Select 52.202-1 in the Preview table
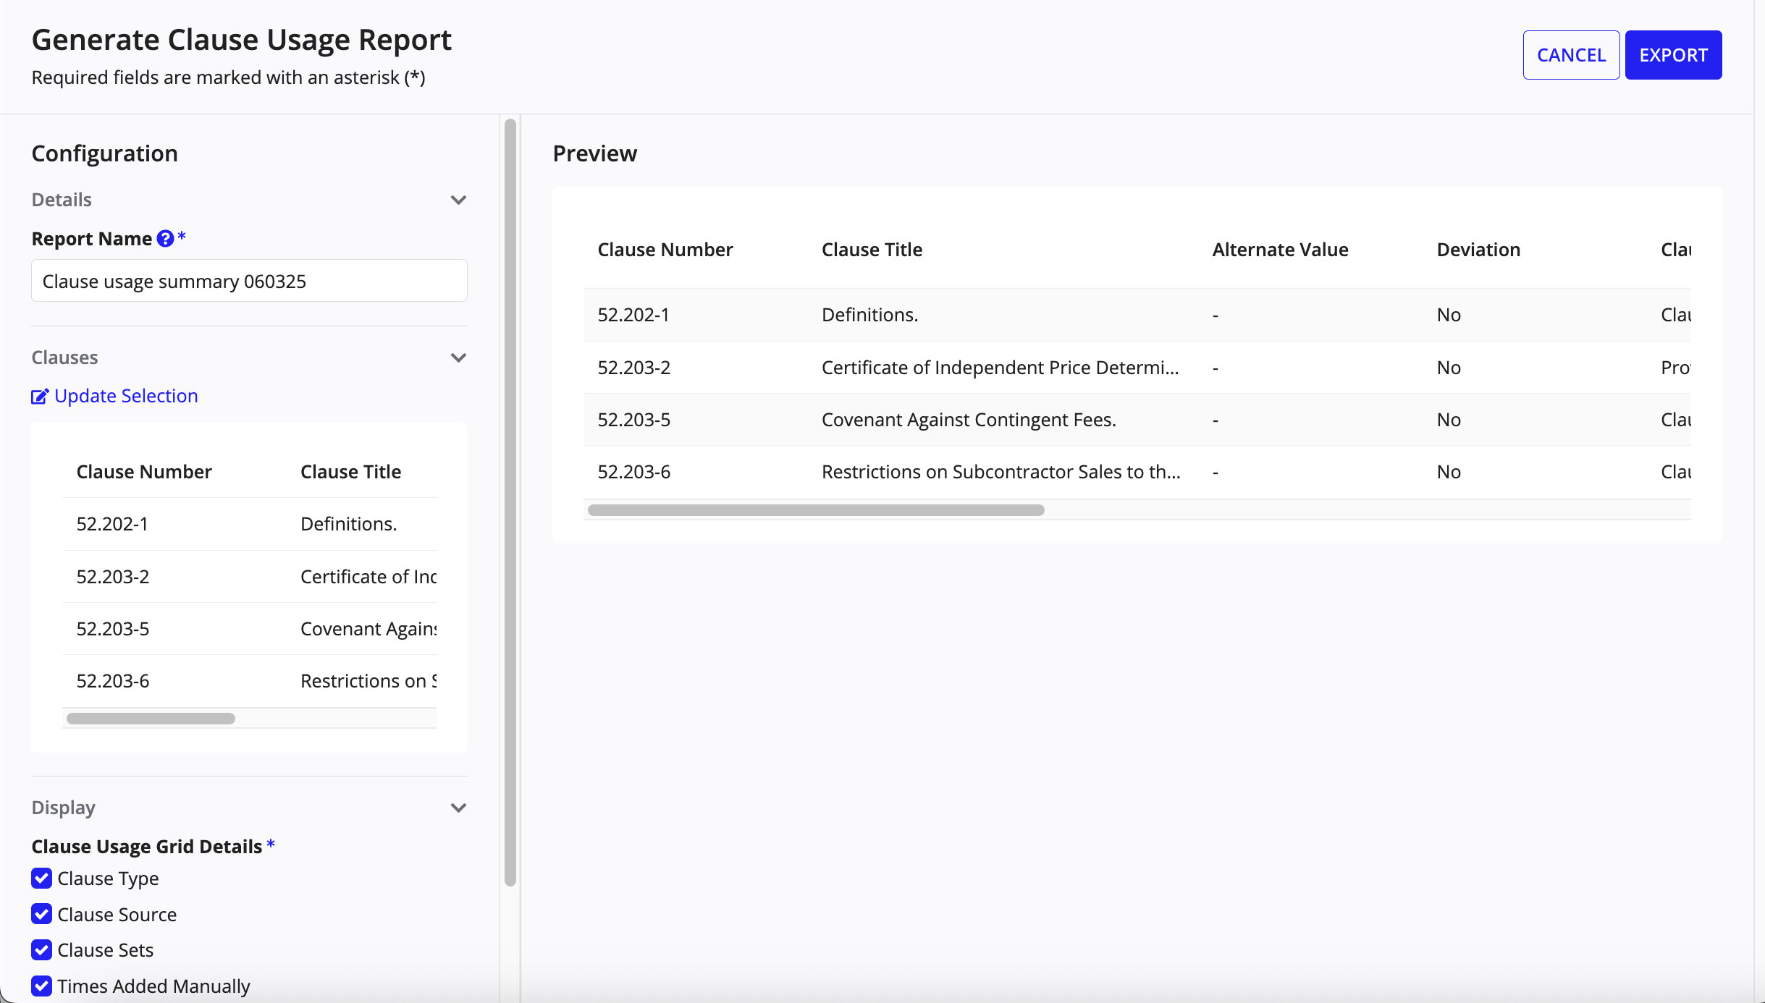 (633, 315)
